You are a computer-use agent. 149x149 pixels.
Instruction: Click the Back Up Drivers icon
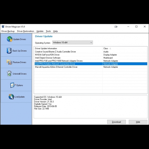click(x=9, y=51)
